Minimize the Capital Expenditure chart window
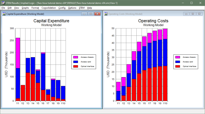The width and height of the screenshot is (205, 114). pyautogui.click(x=84, y=14)
